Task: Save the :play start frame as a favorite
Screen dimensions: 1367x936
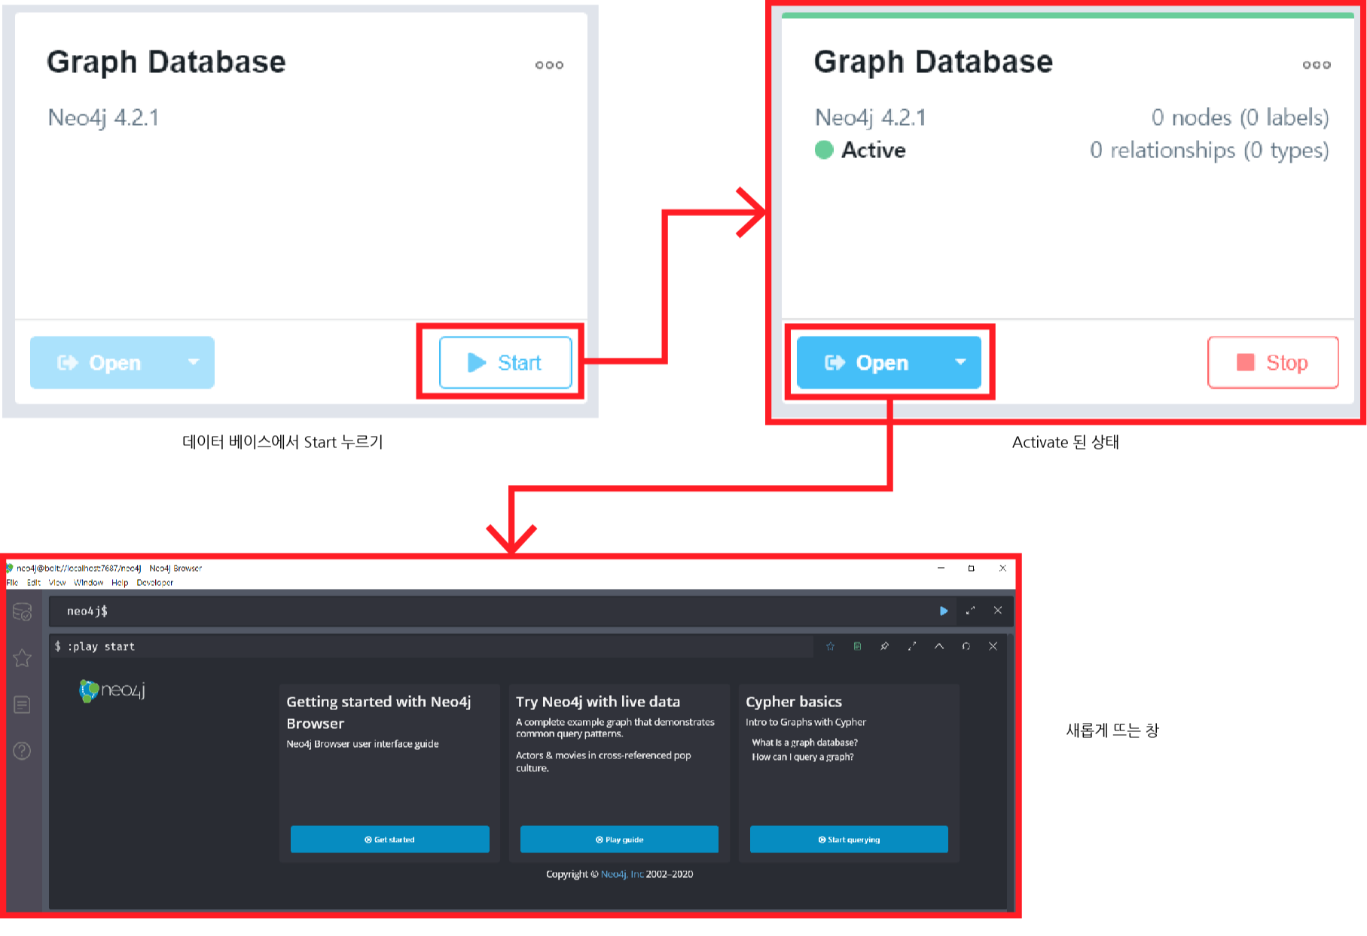Action: tap(830, 646)
